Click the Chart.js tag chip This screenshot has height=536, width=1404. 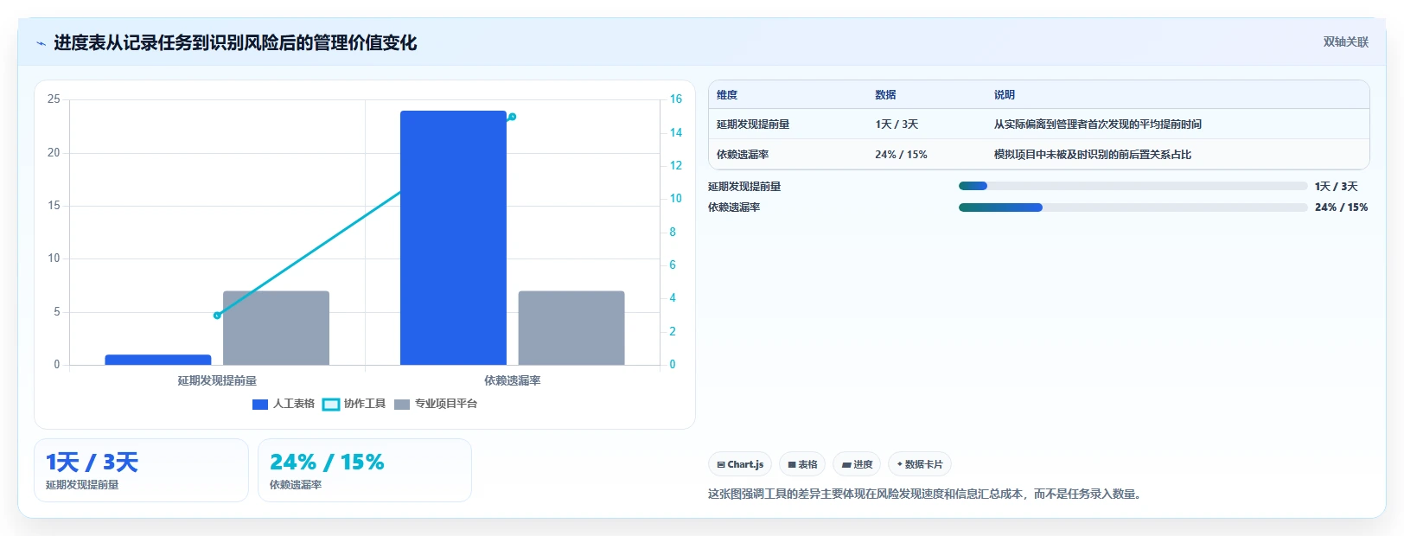740,464
